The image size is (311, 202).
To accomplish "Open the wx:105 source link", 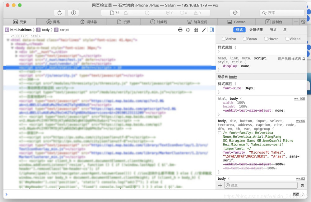I will coord(299,99).
